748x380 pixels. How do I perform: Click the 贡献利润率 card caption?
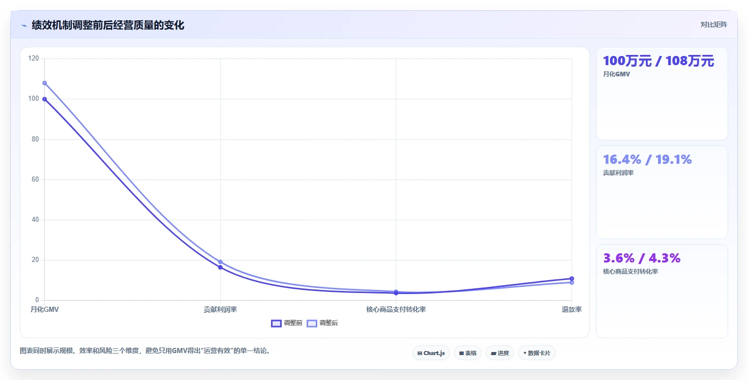click(618, 173)
